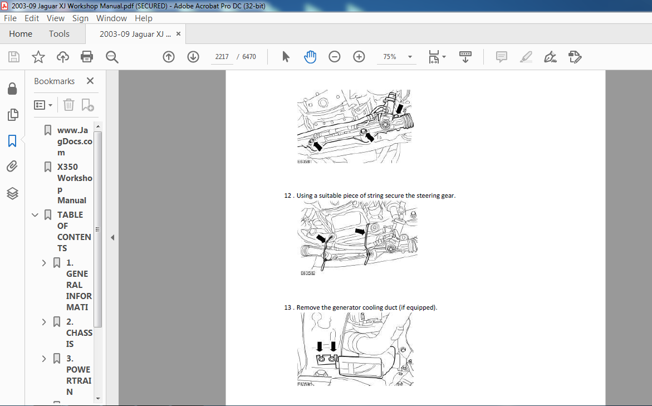The image size is (652, 406).
Task: Open the Help menu
Action: pos(144,18)
